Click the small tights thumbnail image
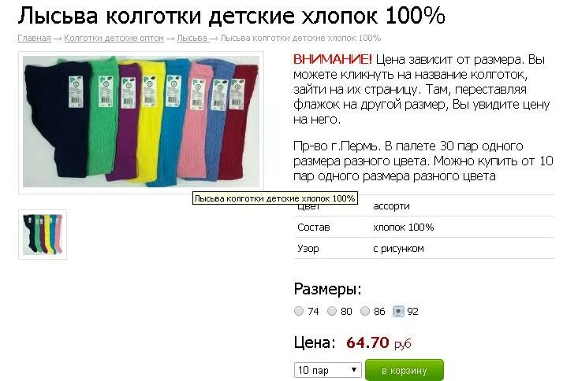563x381 pixels. pos(43,235)
